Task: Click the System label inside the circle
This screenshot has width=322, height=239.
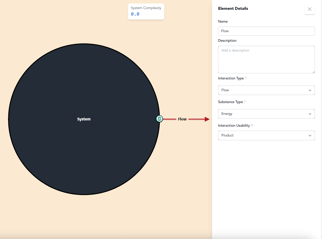Action: 84,119
